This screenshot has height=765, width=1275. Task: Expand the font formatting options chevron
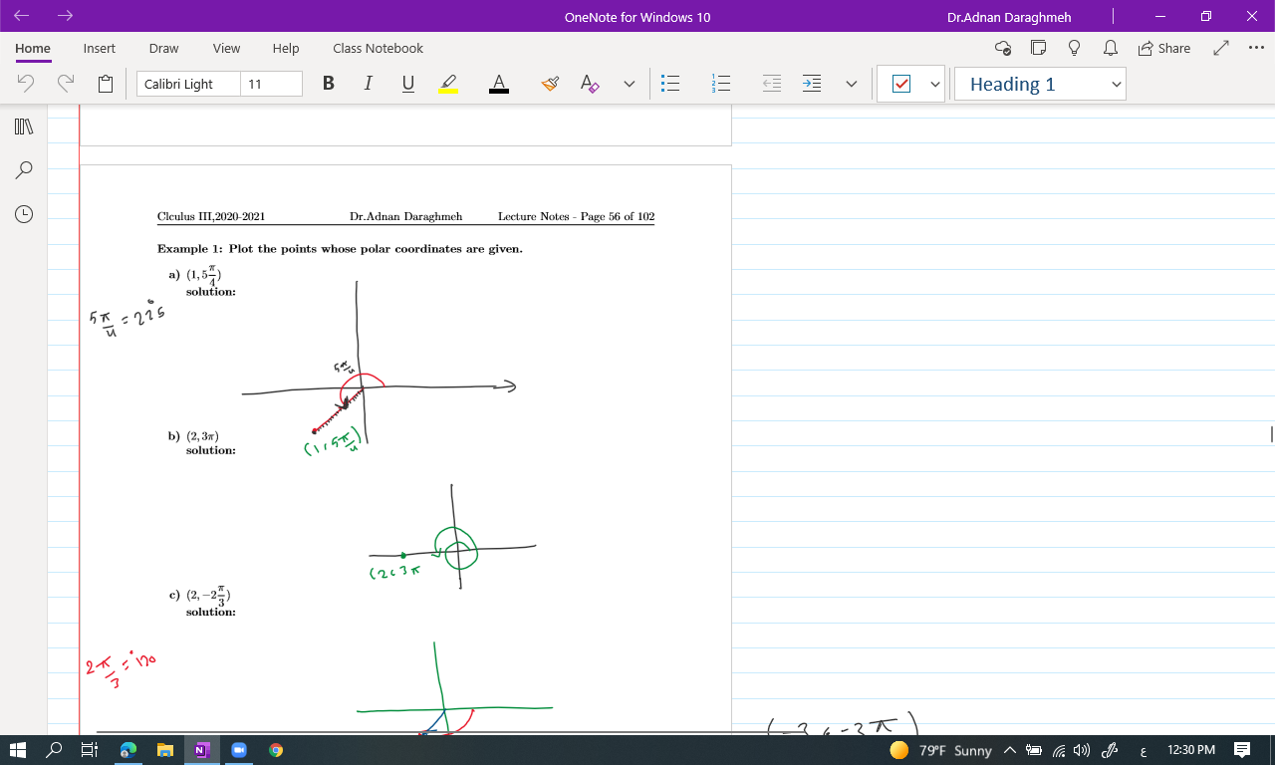coord(630,84)
